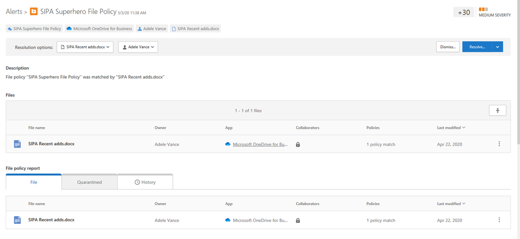Click SIPA Recent adds.docx in File policy report
Image resolution: width=520 pixels, height=239 pixels.
[x=52, y=220]
